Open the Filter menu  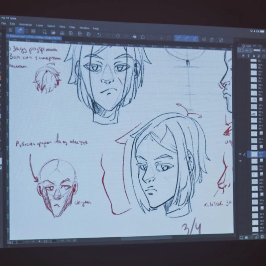click(72, 27)
